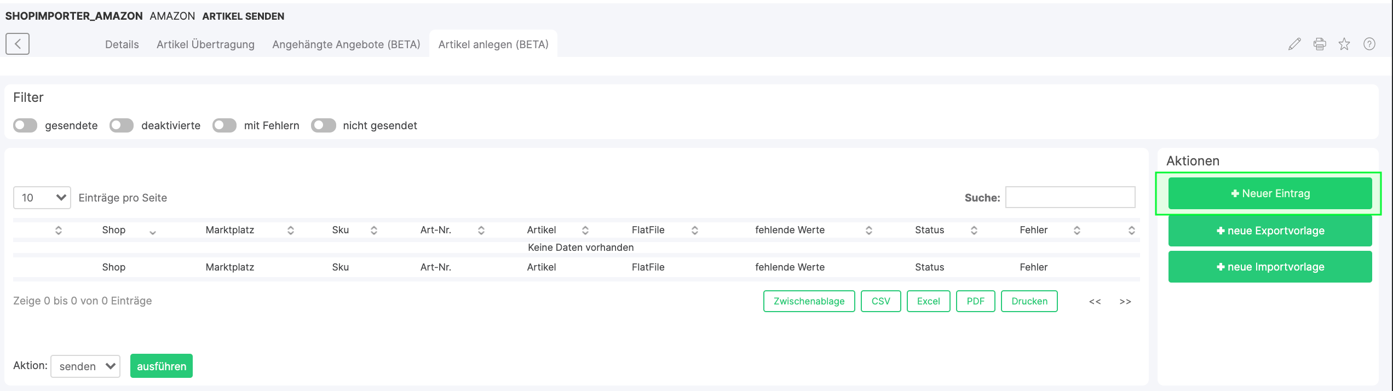Sort by Status column arrows
The width and height of the screenshot is (1393, 391).
coord(974,231)
